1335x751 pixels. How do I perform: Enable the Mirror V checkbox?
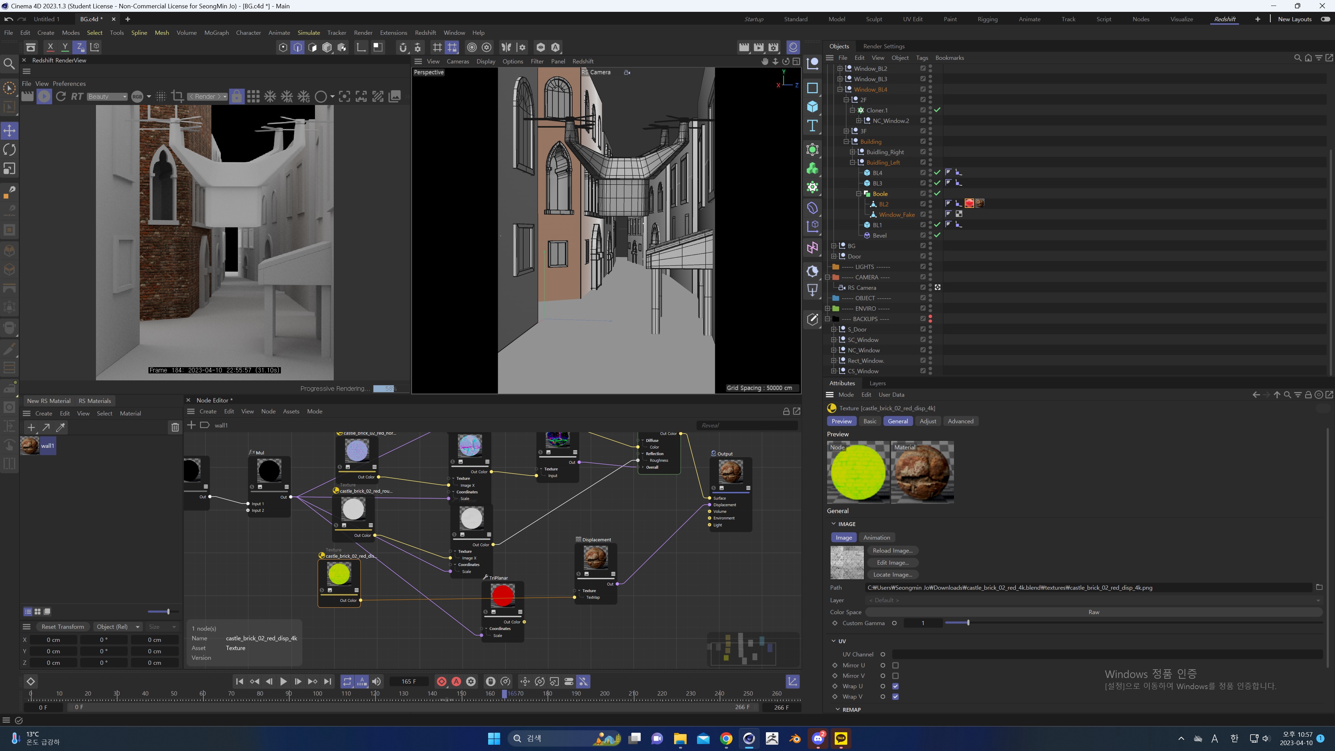896,676
